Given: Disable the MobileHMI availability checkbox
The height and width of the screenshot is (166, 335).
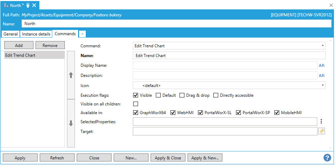Looking at the screenshot, I should point(277,113).
